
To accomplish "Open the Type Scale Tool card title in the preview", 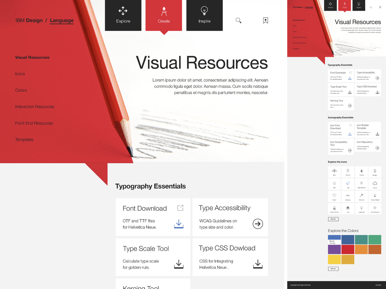I will 338,87.
